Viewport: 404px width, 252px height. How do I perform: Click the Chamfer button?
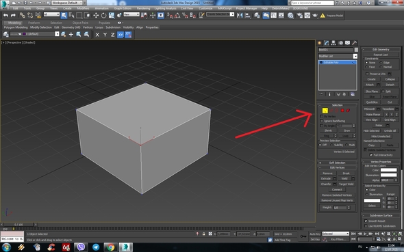tap(326, 184)
